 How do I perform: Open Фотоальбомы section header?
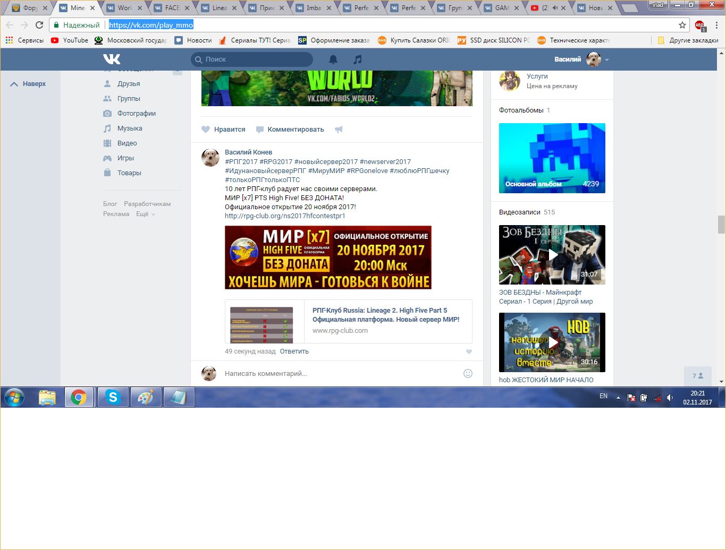(521, 110)
